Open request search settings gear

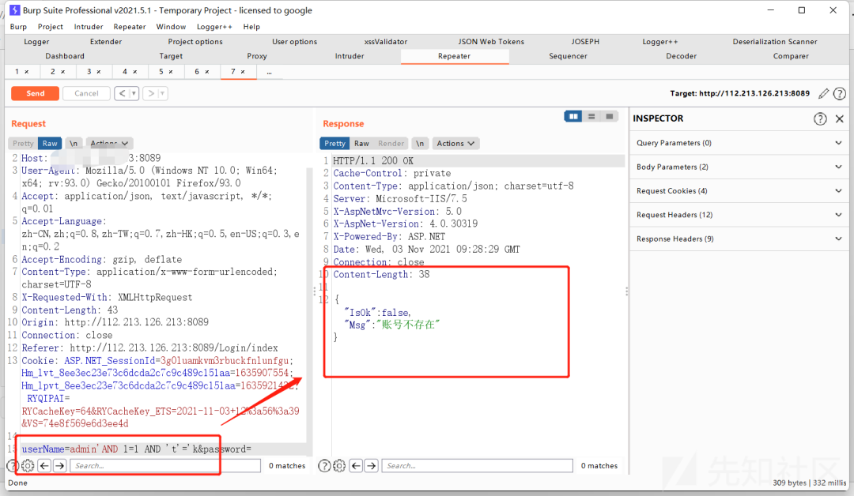28,466
